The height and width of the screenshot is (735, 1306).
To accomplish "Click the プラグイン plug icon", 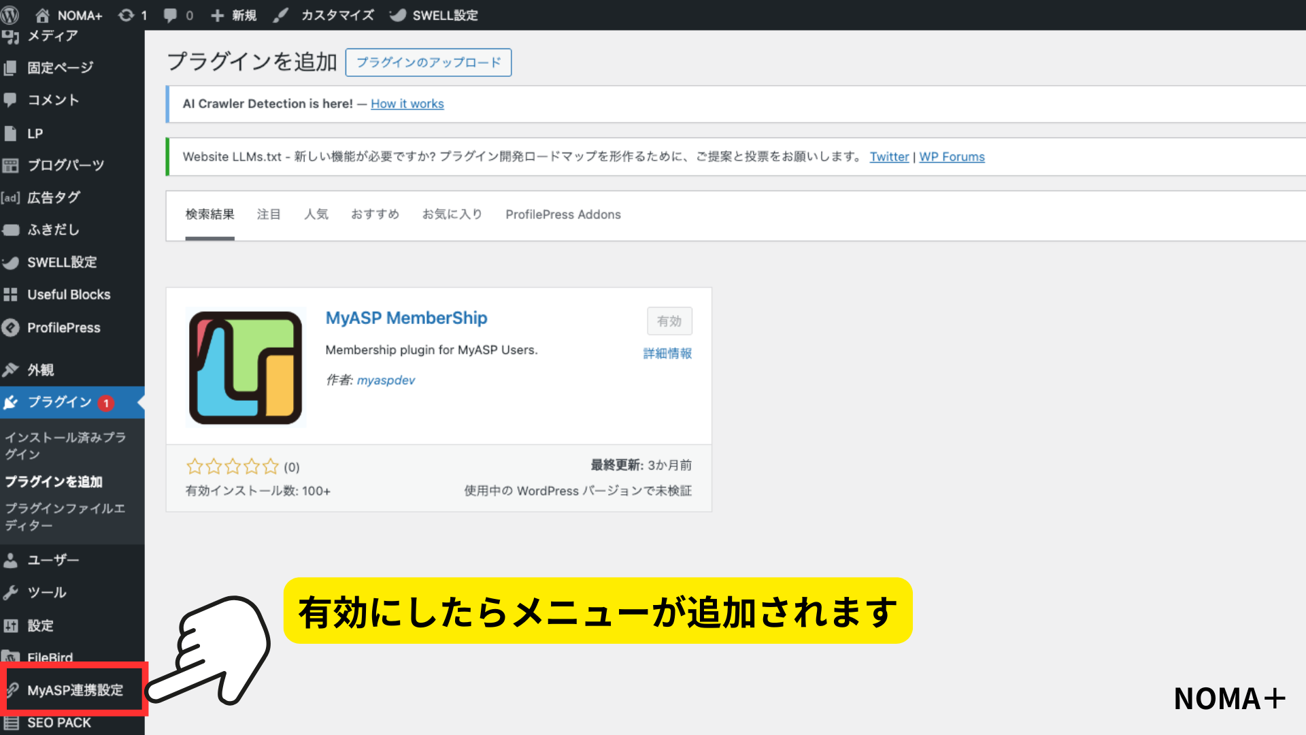I will pyautogui.click(x=10, y=402).
